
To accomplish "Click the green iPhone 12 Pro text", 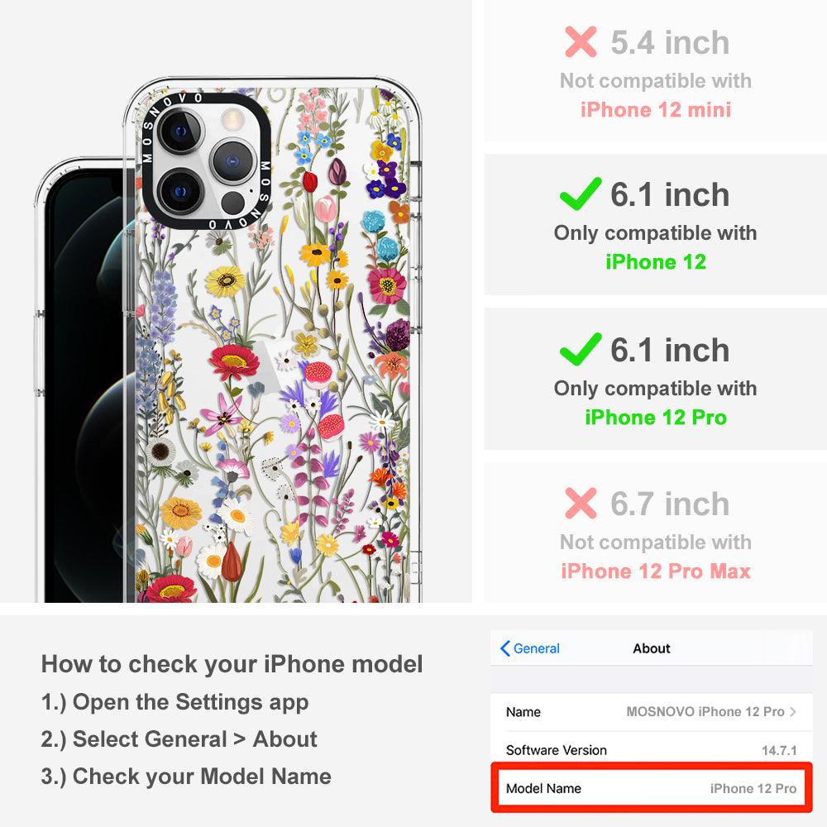I will pos(656,417).
